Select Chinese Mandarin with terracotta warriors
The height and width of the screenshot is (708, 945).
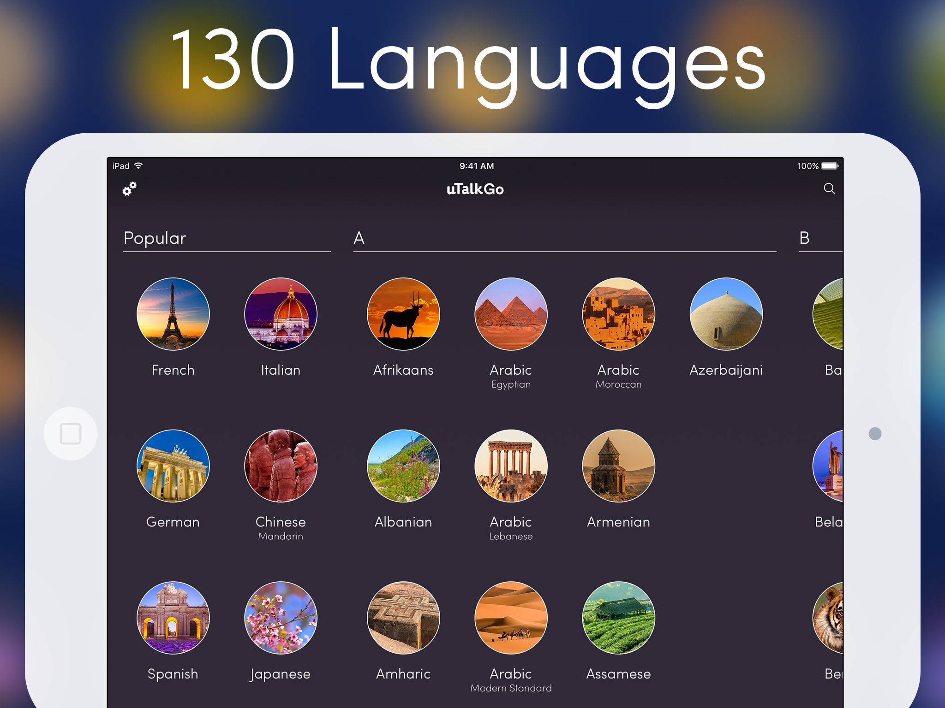tap(281, 466)
